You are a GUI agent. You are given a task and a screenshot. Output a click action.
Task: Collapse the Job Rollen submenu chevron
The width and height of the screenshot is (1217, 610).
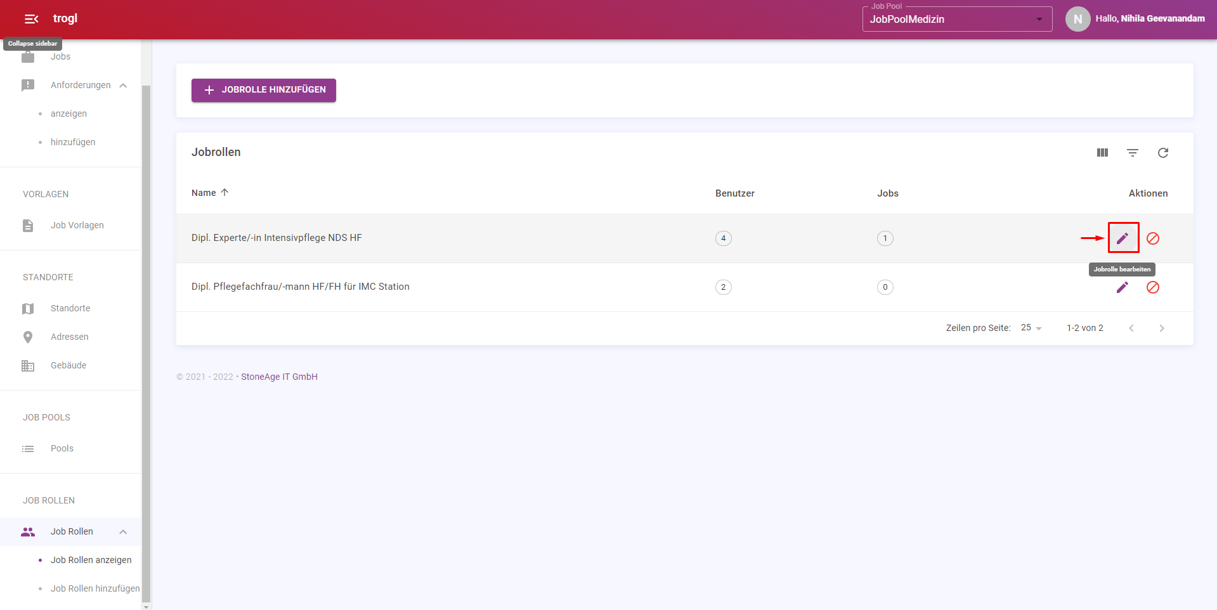point(123,531)
